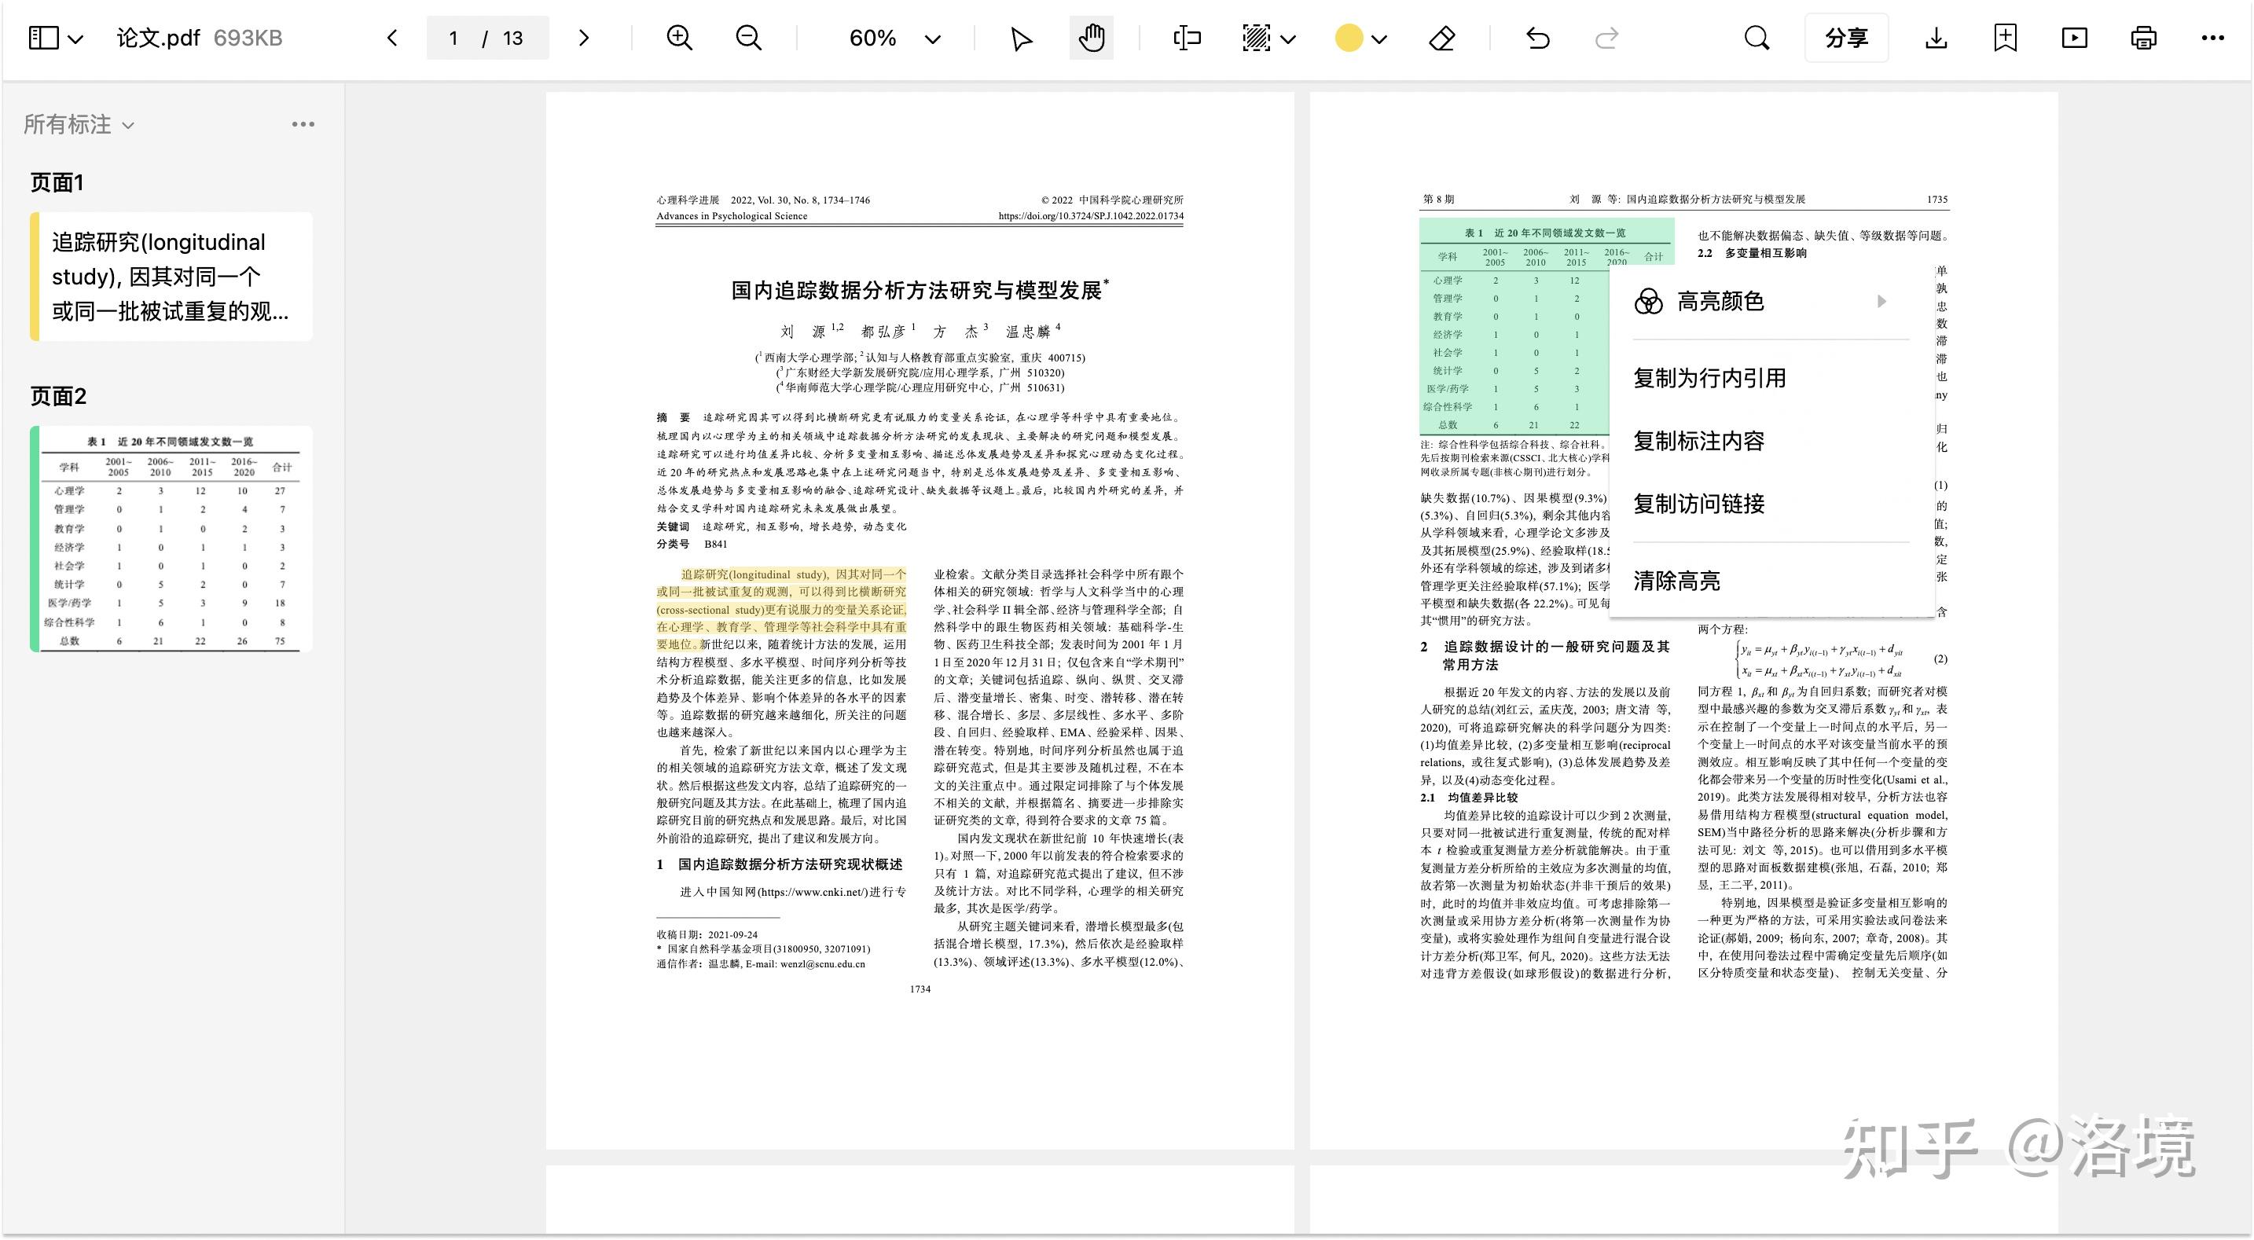The image size is (2254, 1240).
Task: Download the PDF file
Action: [1936, 38]
